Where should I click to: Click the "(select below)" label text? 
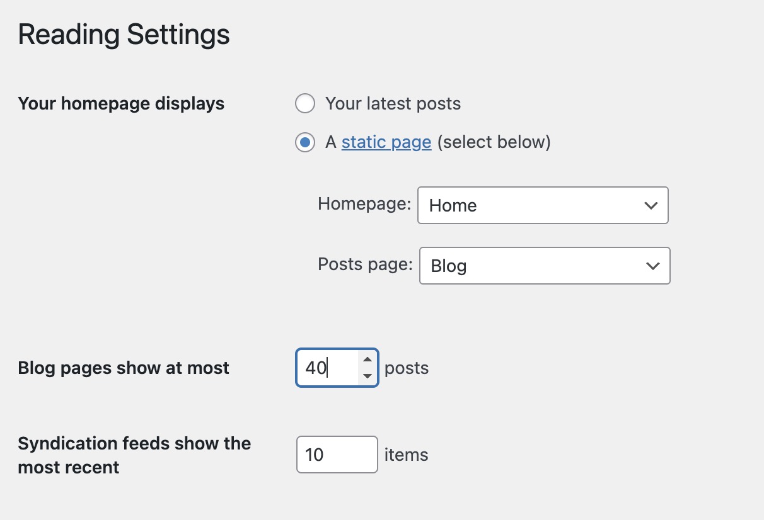pos(494,143)
